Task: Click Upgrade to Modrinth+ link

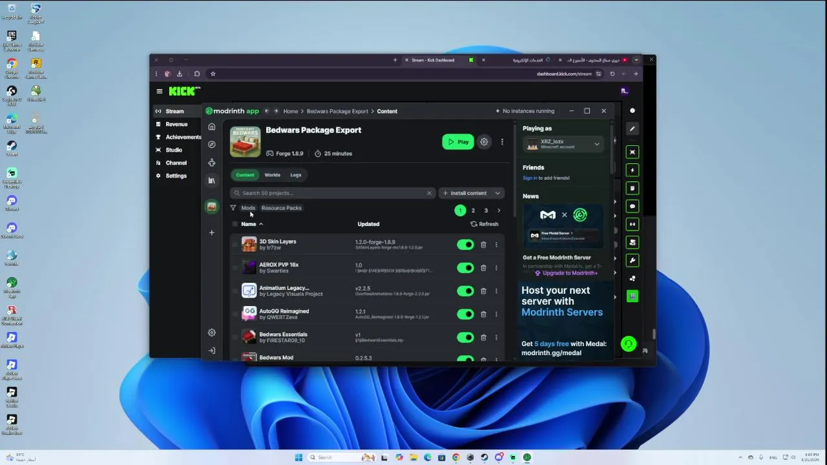Action: coord(566,273)
